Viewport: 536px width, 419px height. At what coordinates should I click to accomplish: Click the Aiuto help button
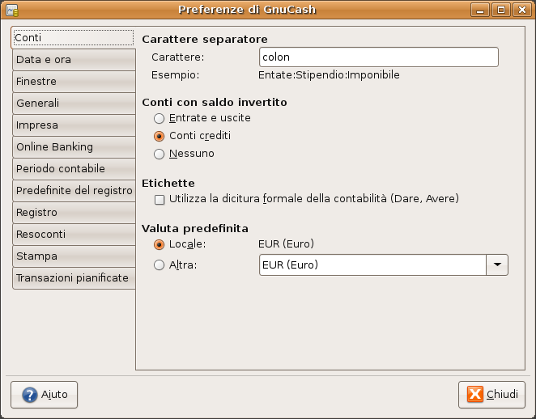[x=44, y=395]
